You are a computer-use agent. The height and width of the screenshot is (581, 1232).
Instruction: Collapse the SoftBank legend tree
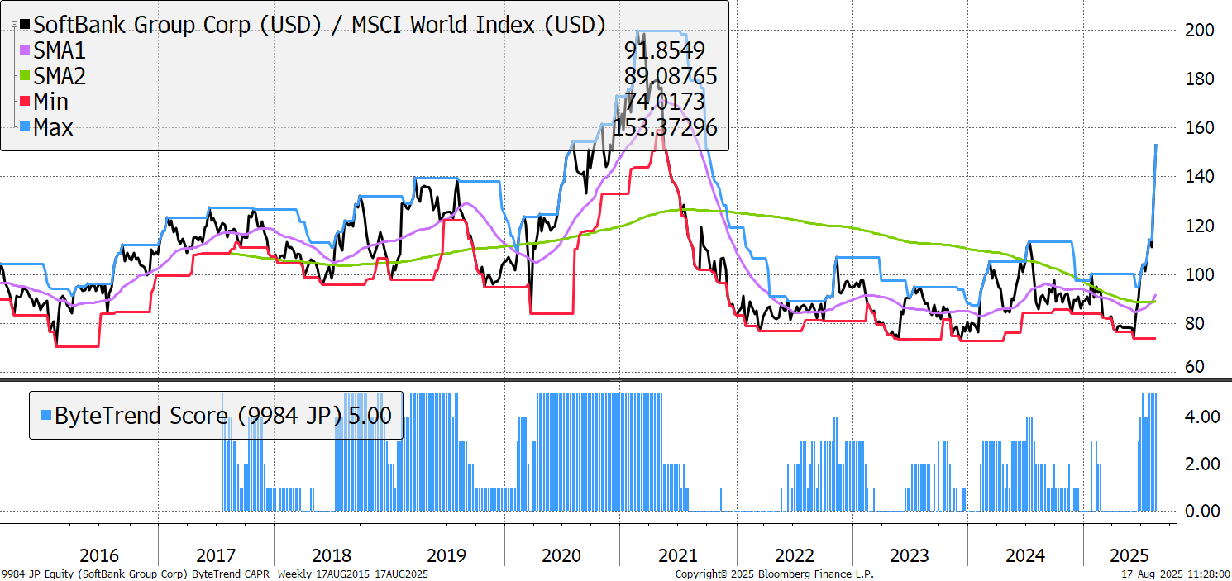(13, 26)
